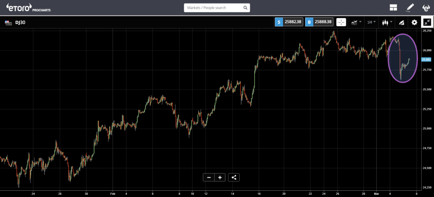Select the DJ30 instrument label

tap(20, 23)
